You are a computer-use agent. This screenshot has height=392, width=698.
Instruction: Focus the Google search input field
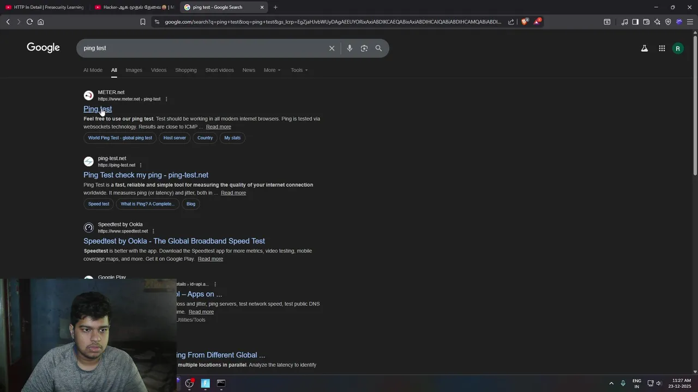coord(202,48)
